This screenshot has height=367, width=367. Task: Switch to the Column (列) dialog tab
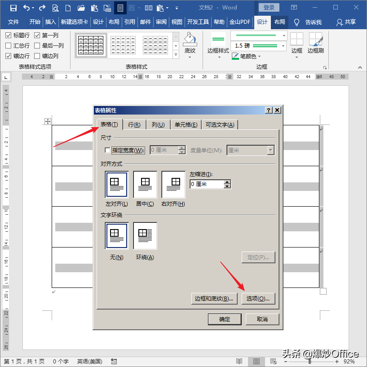[x=158, y=125]
